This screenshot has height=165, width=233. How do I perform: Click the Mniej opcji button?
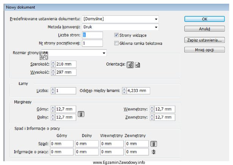(205, 50)
